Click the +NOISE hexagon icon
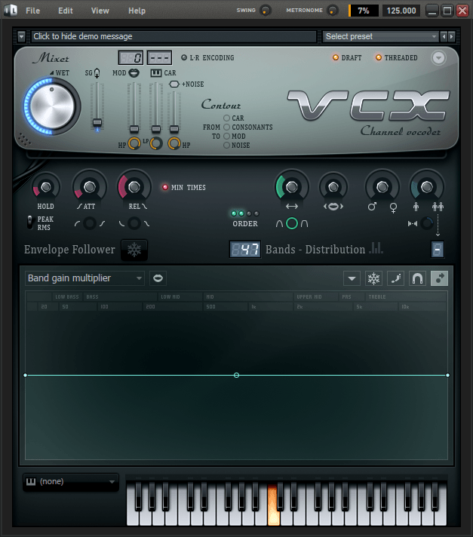 [174, 84]
